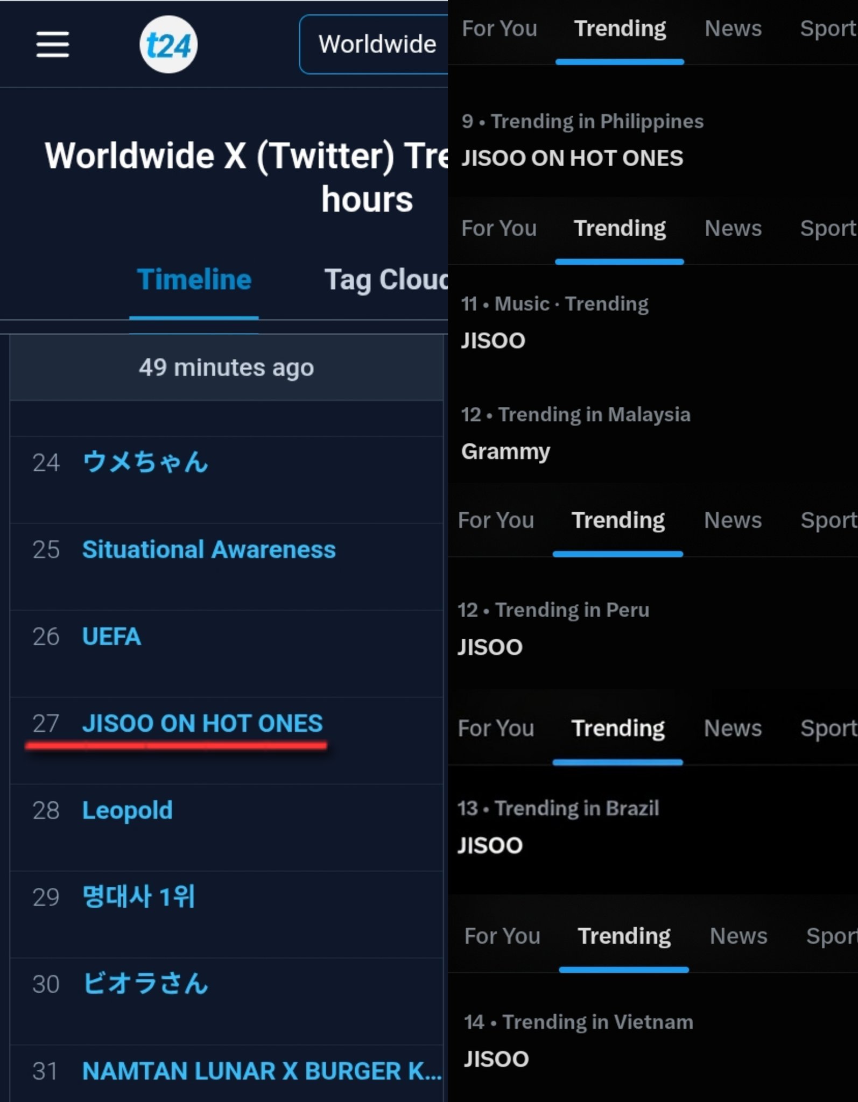Select the 49 minutes ago timeline header

coord(227,368)
